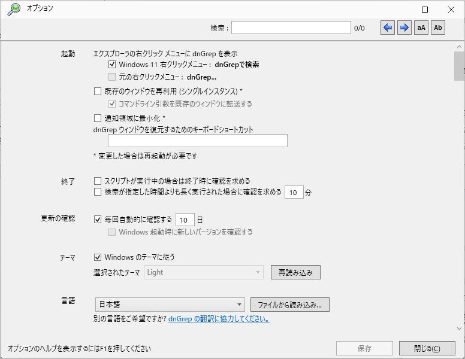
Task: Click the previous match blue left arrow
Action: 388,28
